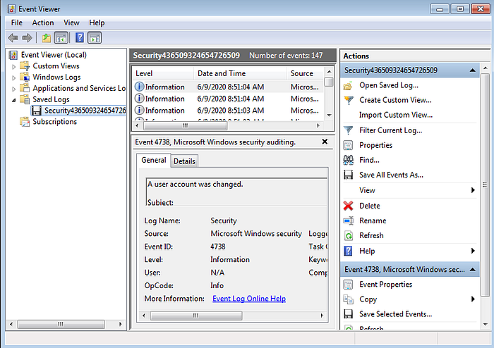494x348 pixels.
Task: Toggle the Show/Hide Action Pane toolbar icon
Action: point(95,38)
